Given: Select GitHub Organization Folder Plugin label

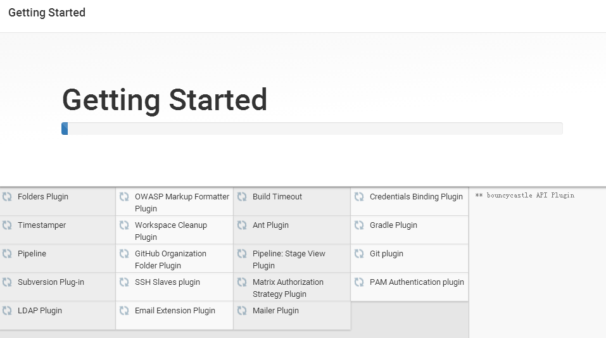Looking at the screenshot, I should pyautogui.click(x=170, y=260).
